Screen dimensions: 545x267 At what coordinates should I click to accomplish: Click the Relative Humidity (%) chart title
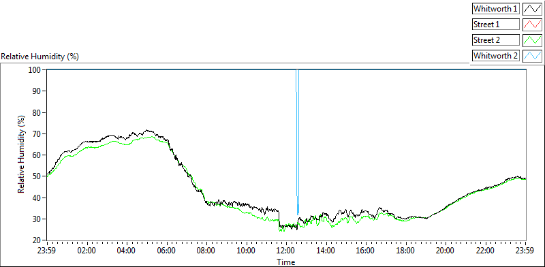click(x=40, y=57)
